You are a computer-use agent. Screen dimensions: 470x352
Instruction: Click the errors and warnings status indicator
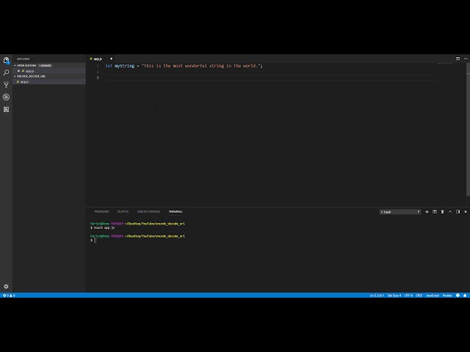point(9,296)
